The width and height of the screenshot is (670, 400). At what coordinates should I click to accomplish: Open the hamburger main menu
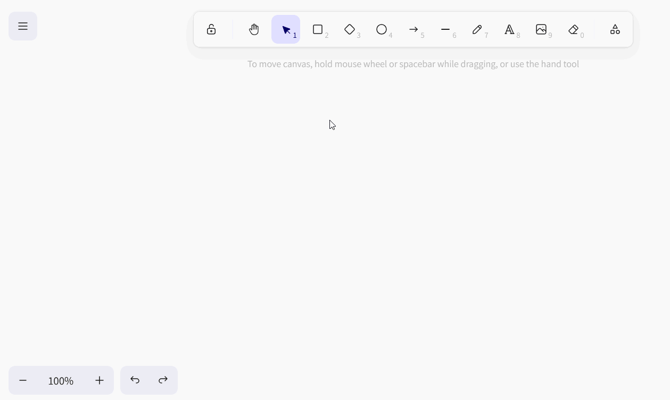click(23, 26)
